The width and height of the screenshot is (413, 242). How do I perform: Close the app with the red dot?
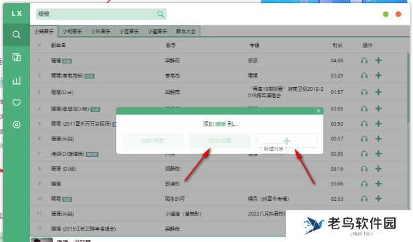tap(398, 14)
